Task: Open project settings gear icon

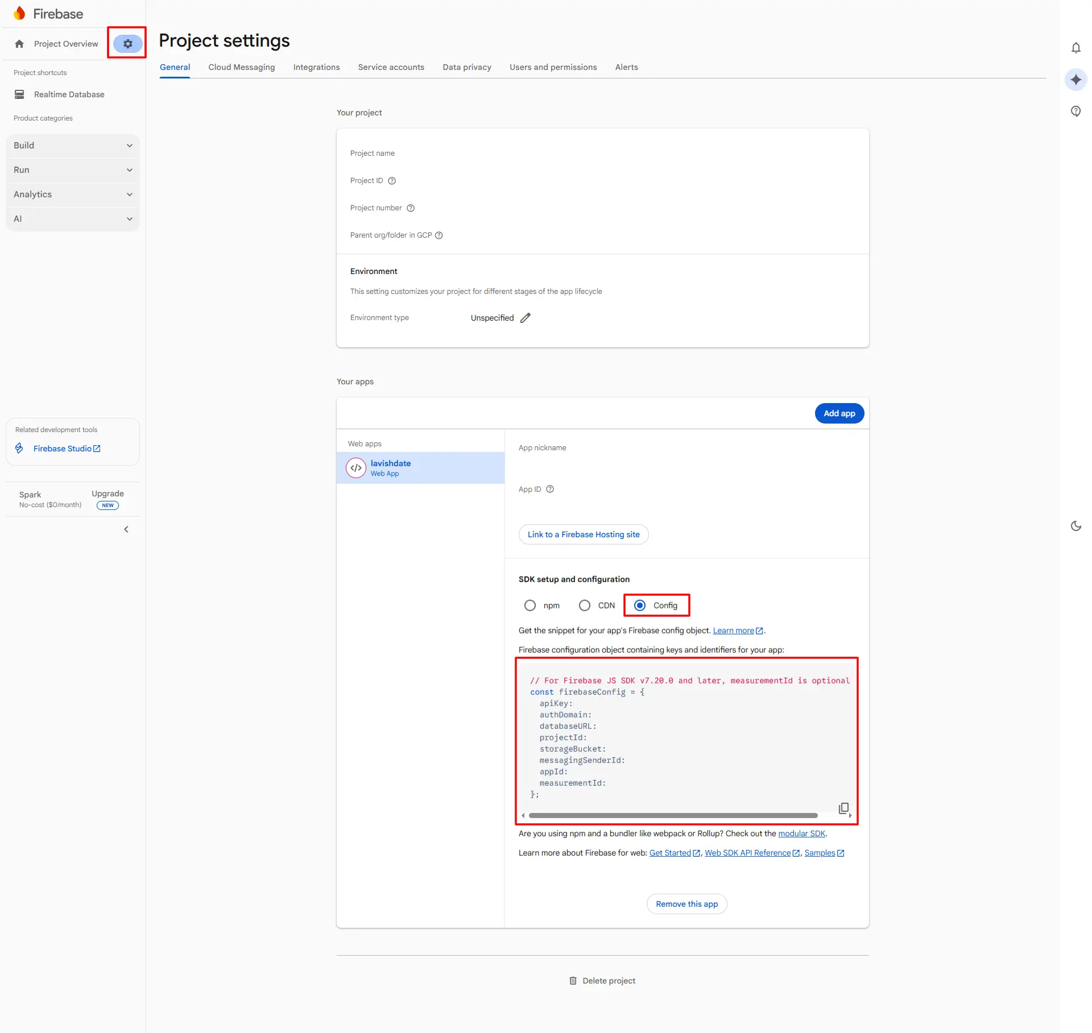Action: [x=127, y=44]
